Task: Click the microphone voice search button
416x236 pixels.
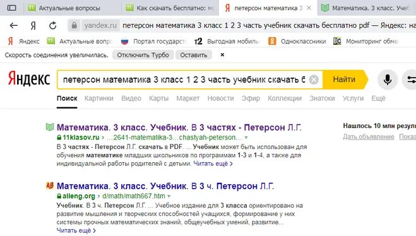Action: (x=388, y=80)
